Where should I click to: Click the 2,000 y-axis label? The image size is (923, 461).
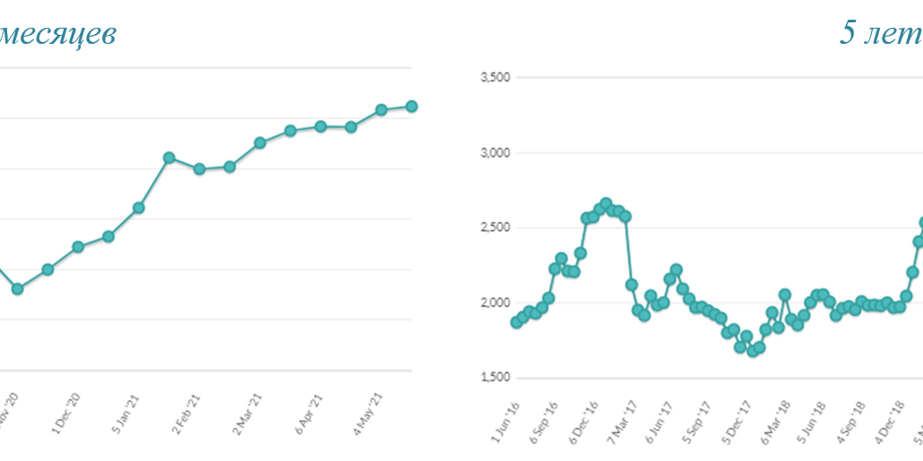(x=496, y=303)
